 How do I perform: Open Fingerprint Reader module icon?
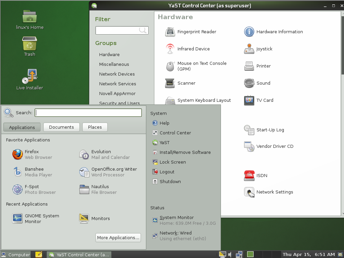coord(170,32)
